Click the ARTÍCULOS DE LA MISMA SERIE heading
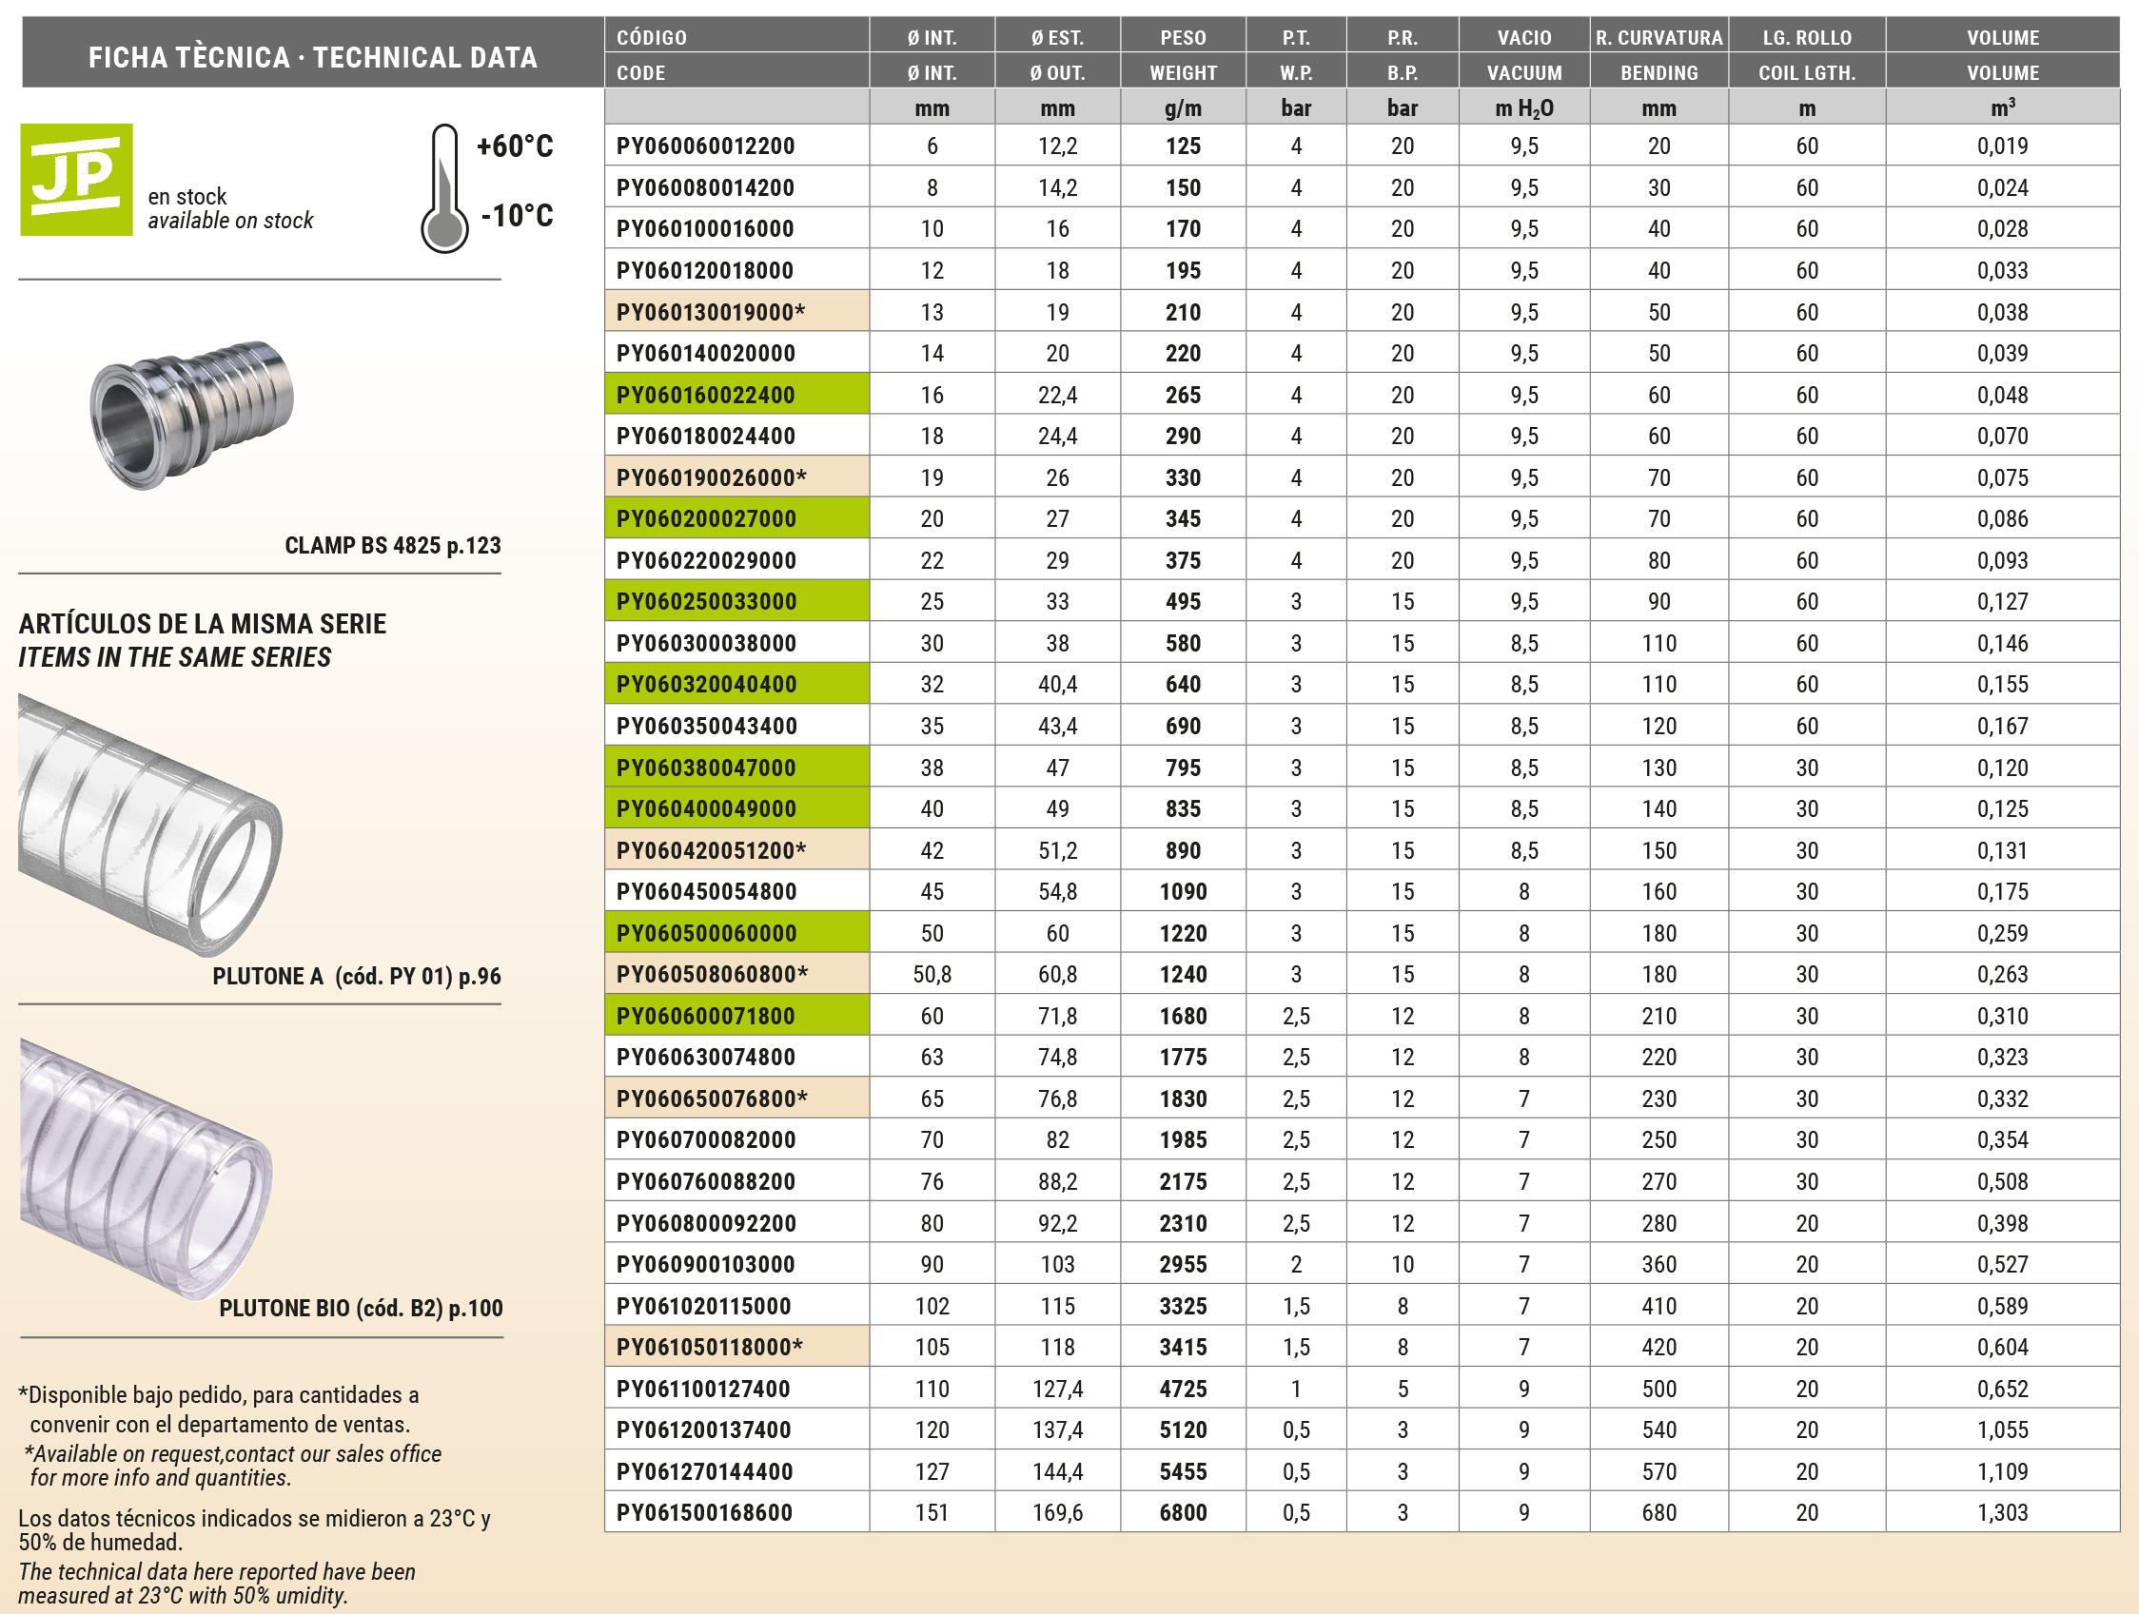Viewport: 2139px width, 1614px height. tap(202, 624)
